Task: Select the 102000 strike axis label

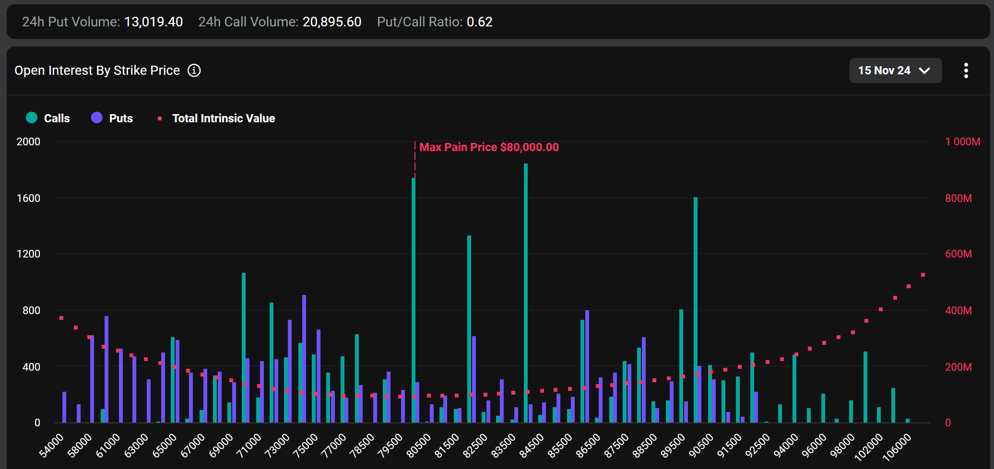Action: point(869,447)
